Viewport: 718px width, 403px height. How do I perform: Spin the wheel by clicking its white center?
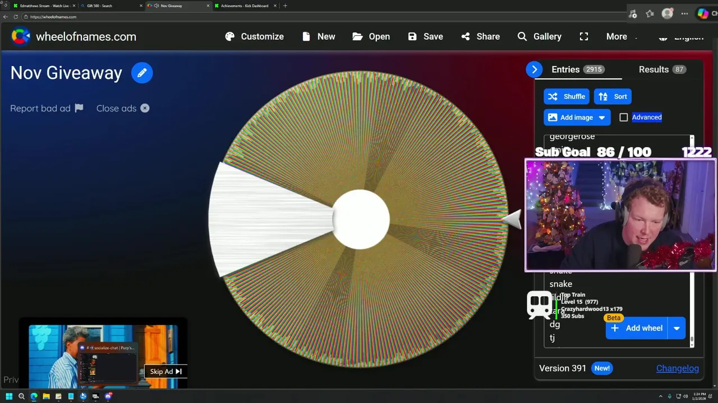click(361, 219)
